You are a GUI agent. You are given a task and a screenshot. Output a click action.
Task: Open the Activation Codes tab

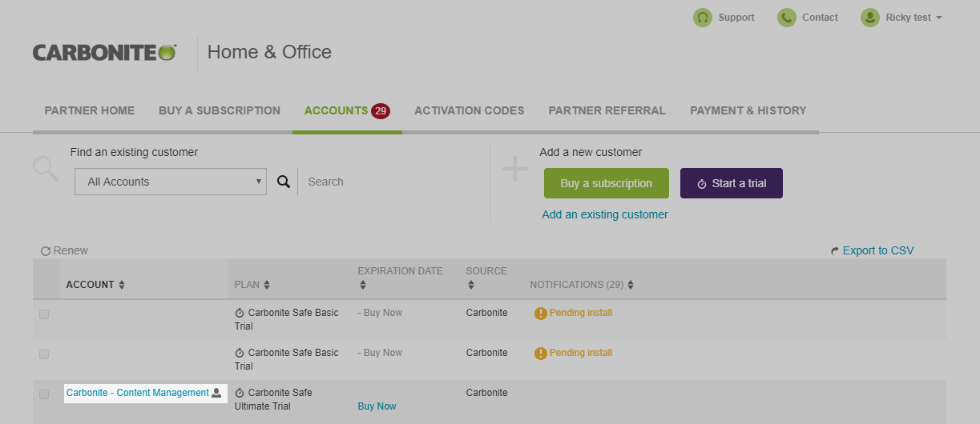pos(469,111)
